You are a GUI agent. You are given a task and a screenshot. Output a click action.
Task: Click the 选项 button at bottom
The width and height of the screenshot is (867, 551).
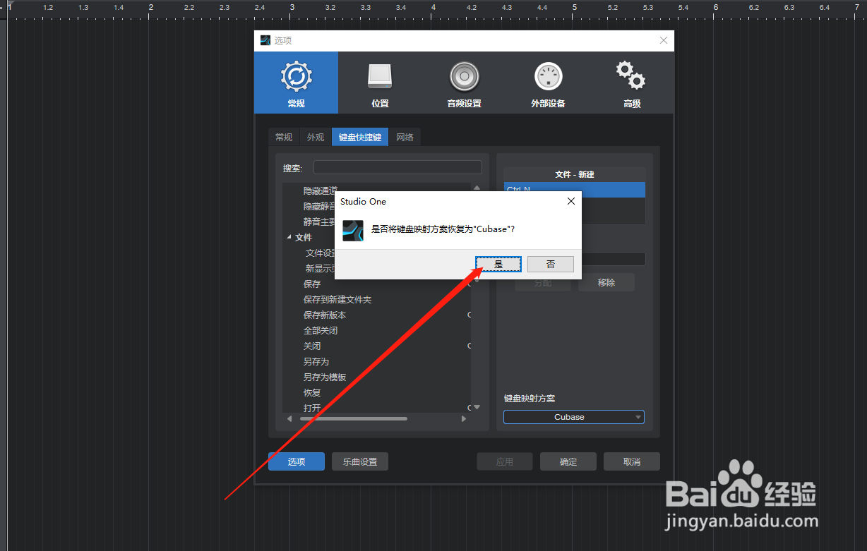pos(297,461)
